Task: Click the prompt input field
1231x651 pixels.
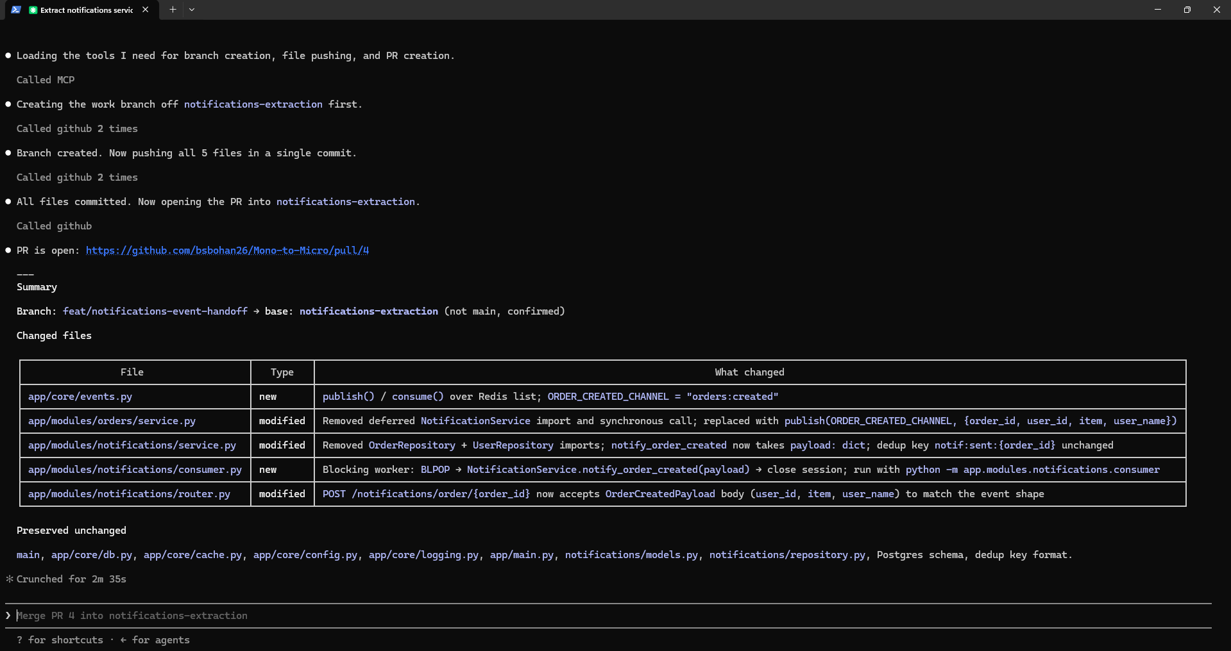Action: (609, 616)
